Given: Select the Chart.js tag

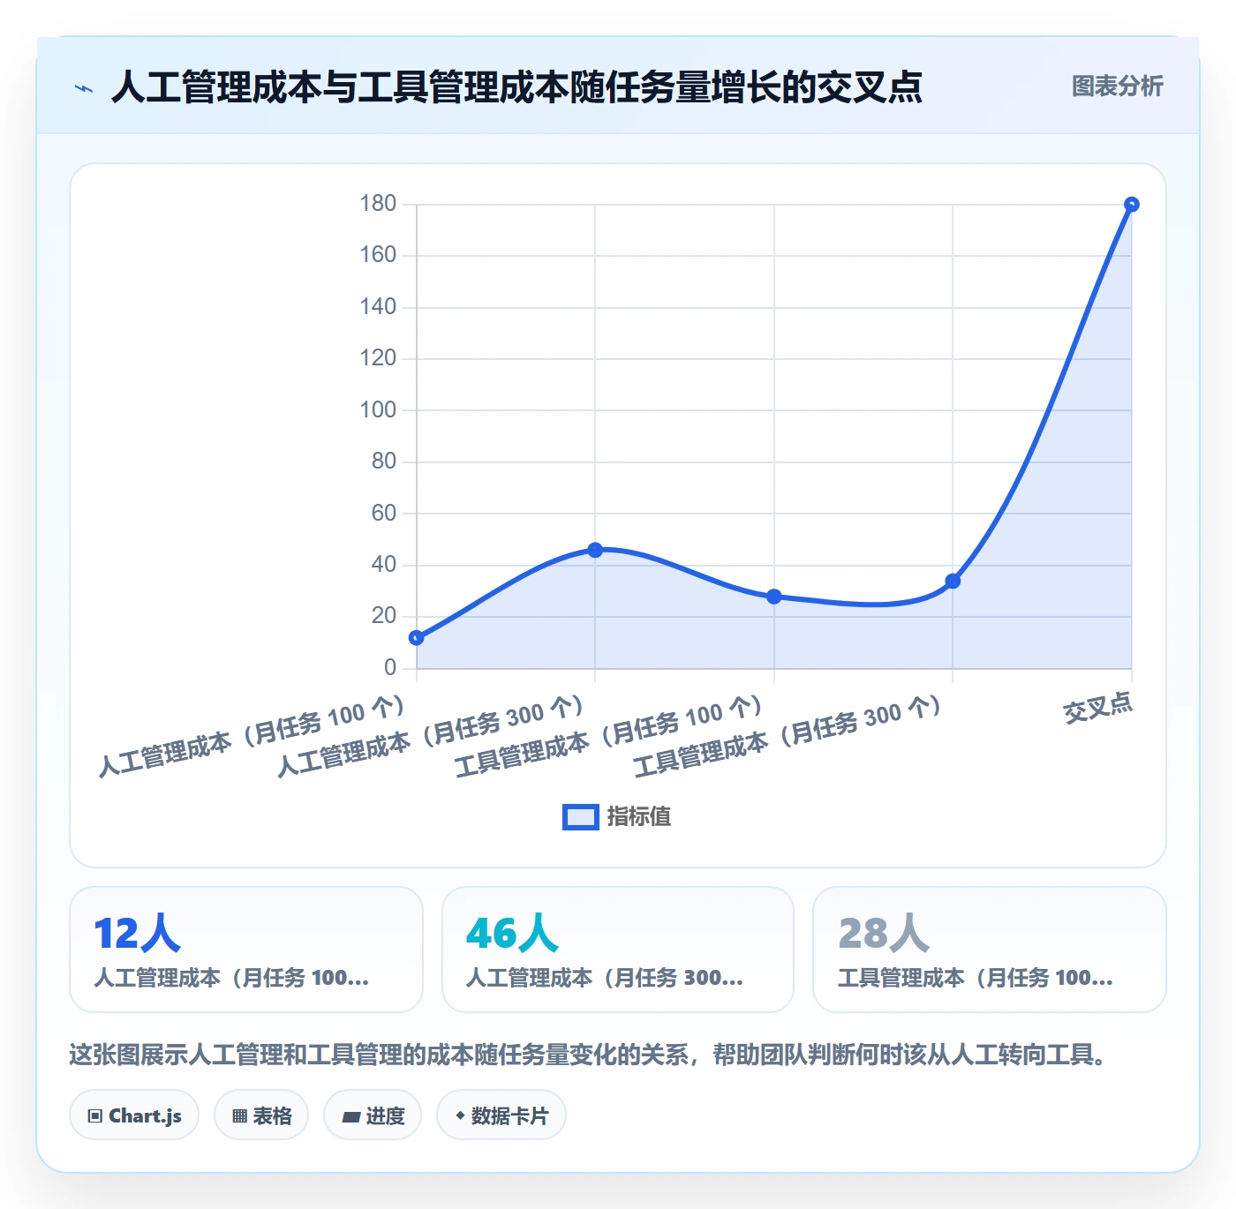Looking at the screenshot, I should click(134, 1115).
